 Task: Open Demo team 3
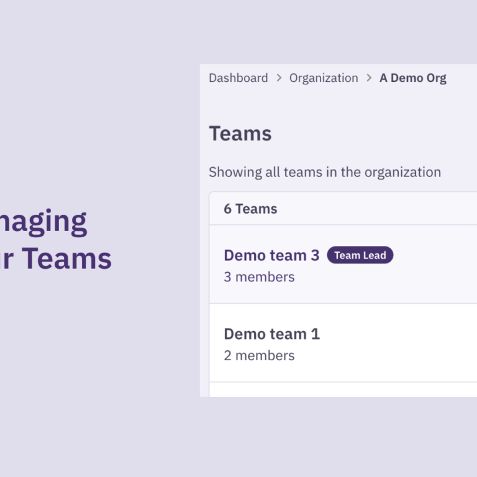coord(271,255)
